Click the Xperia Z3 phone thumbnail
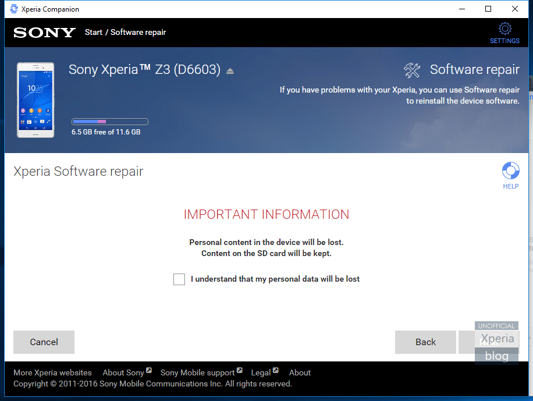Screen dimensions: 533x401 pyautogui.click(x=35, y=100)
